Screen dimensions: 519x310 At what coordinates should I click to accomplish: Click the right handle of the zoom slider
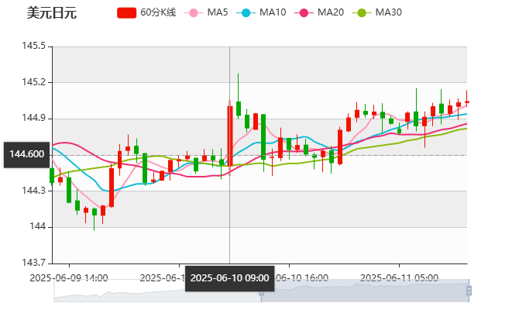click(x=469, y=291)
